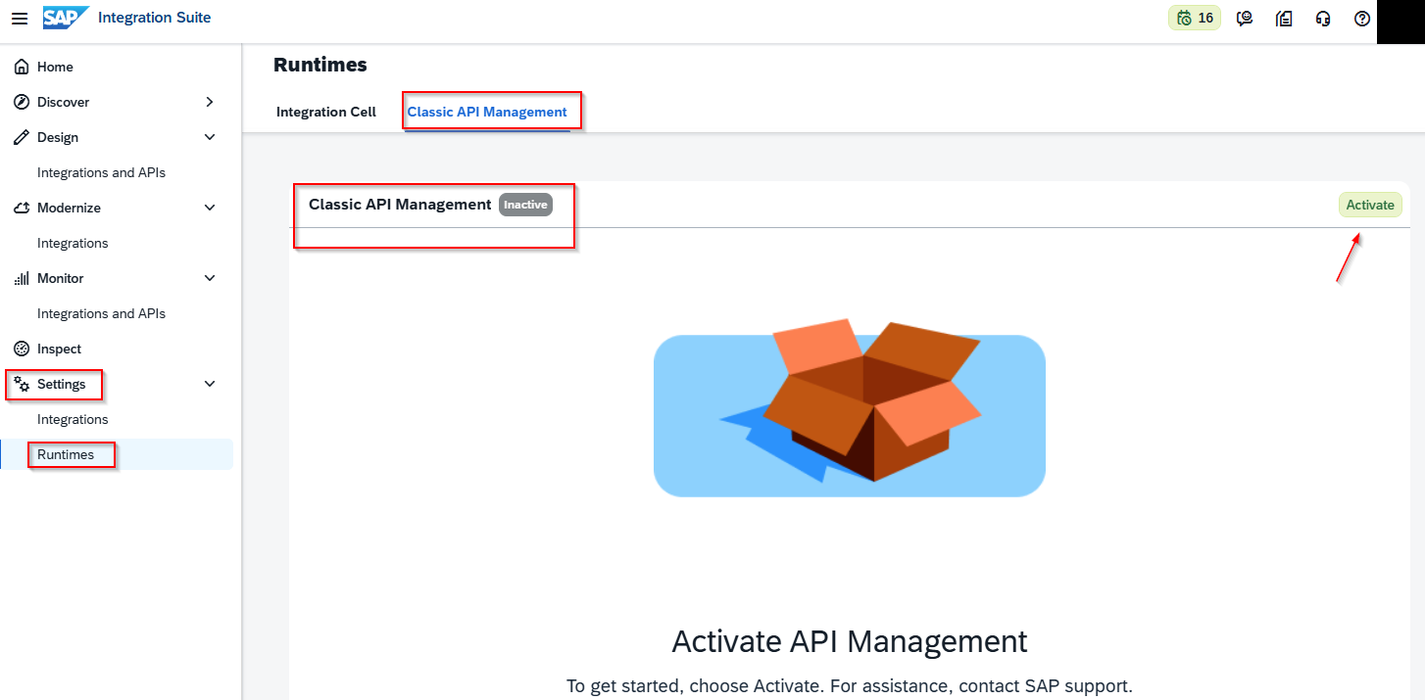Screen dimensions: 1425x700
Task: Collapse the Settings section chevron
Action: [x=210, y=384]
